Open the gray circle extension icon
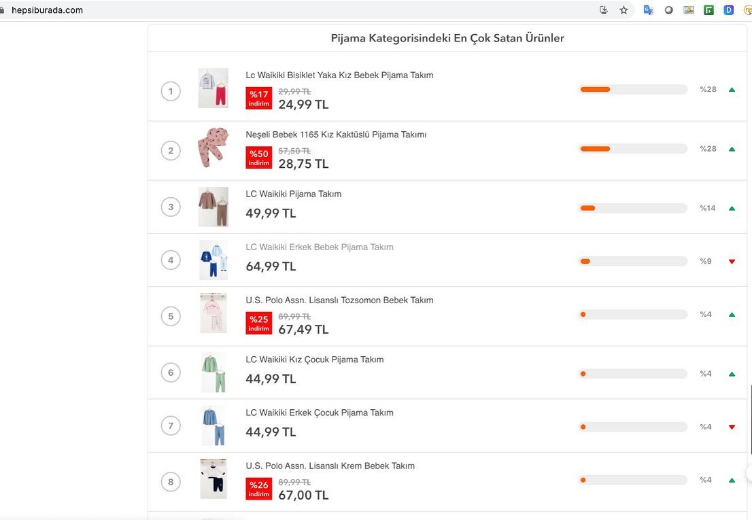Viewport: 752px width, 520px height. click(668, 10)
